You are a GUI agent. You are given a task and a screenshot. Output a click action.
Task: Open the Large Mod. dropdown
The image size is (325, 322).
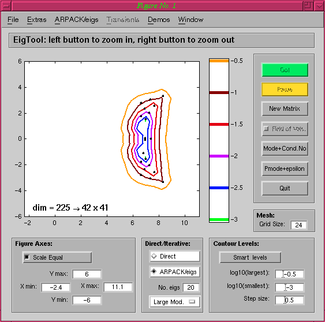(174, 302)
